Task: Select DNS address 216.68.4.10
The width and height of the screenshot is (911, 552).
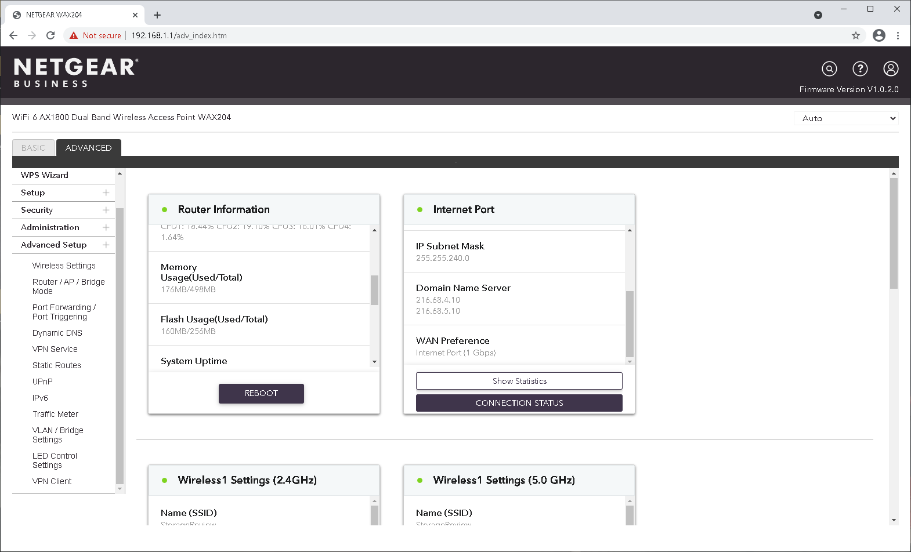Action: click(438, 300)
